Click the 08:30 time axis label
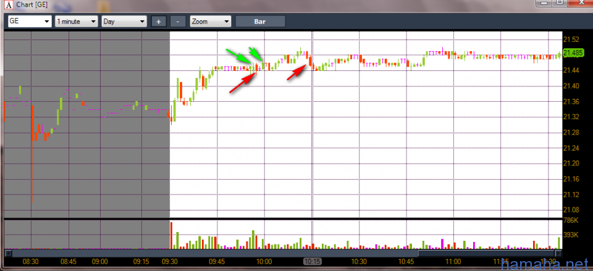This screenshot has height=271, width=593. point(30,262)
